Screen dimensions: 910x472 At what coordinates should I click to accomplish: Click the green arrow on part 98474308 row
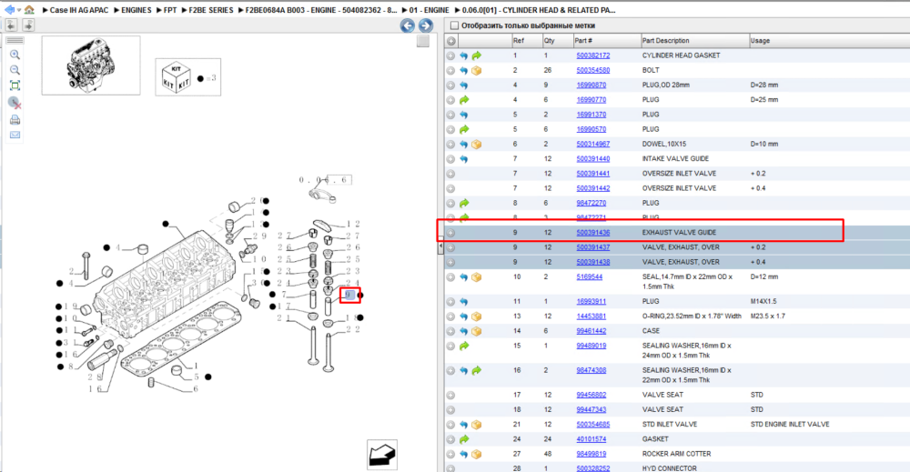click(x=477, y=370)
